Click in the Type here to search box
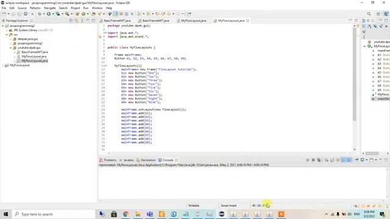390x219 pixels. tap(54, 214)
